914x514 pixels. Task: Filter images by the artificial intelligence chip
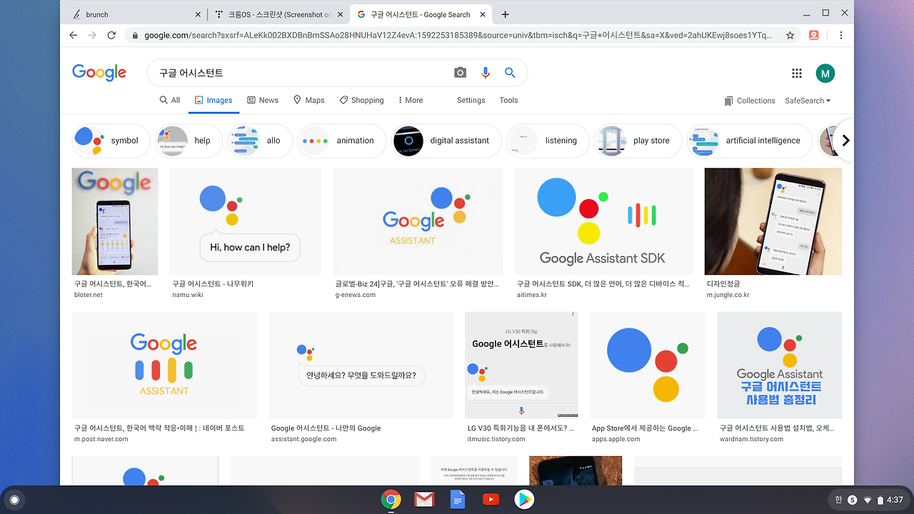749,141
